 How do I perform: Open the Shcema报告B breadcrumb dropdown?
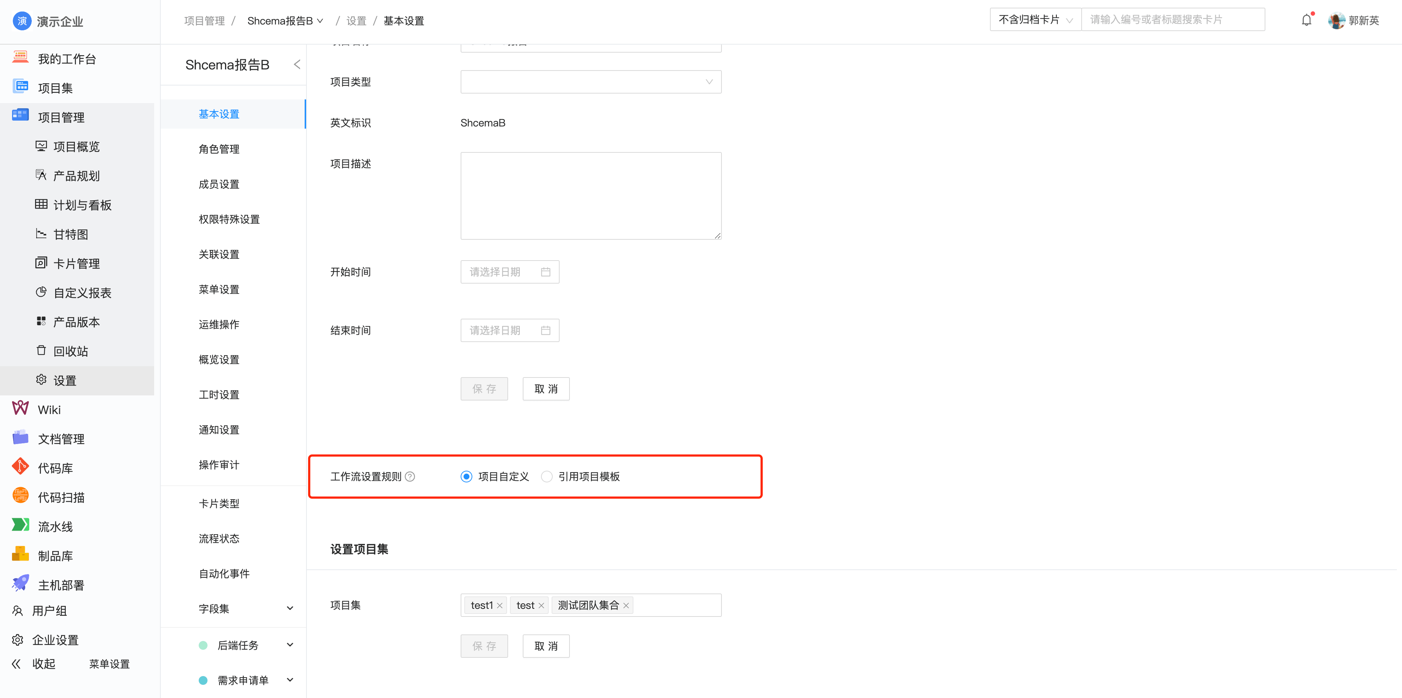(285, 21)
